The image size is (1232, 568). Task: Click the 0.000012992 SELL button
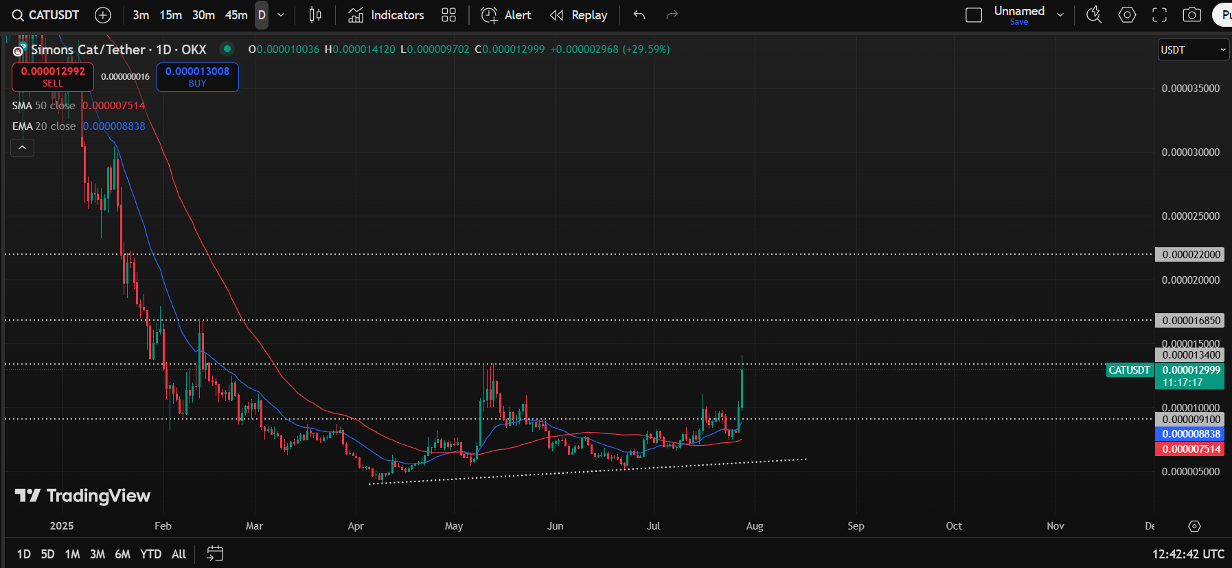(53, 77)
